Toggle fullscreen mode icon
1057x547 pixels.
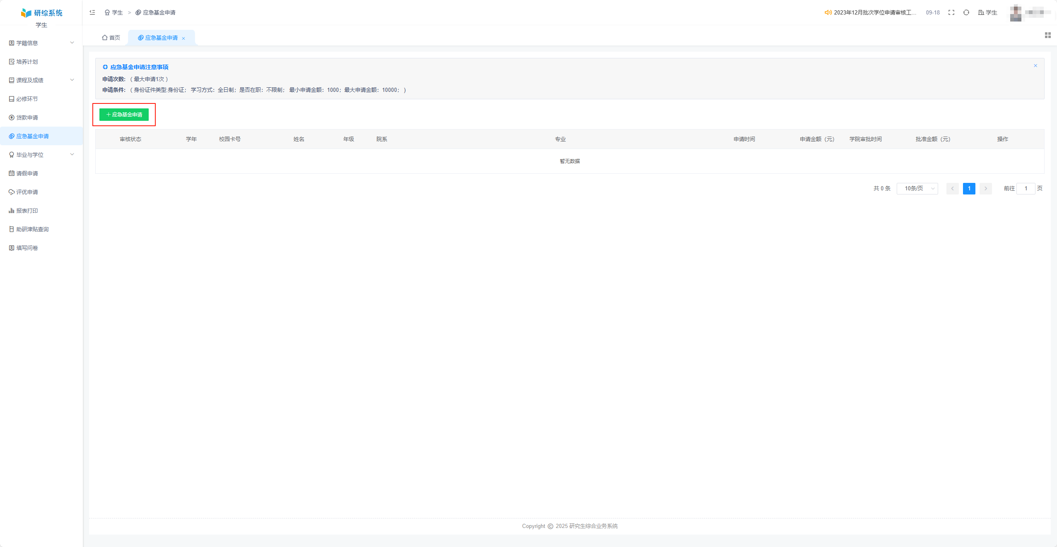coord(951,12)
